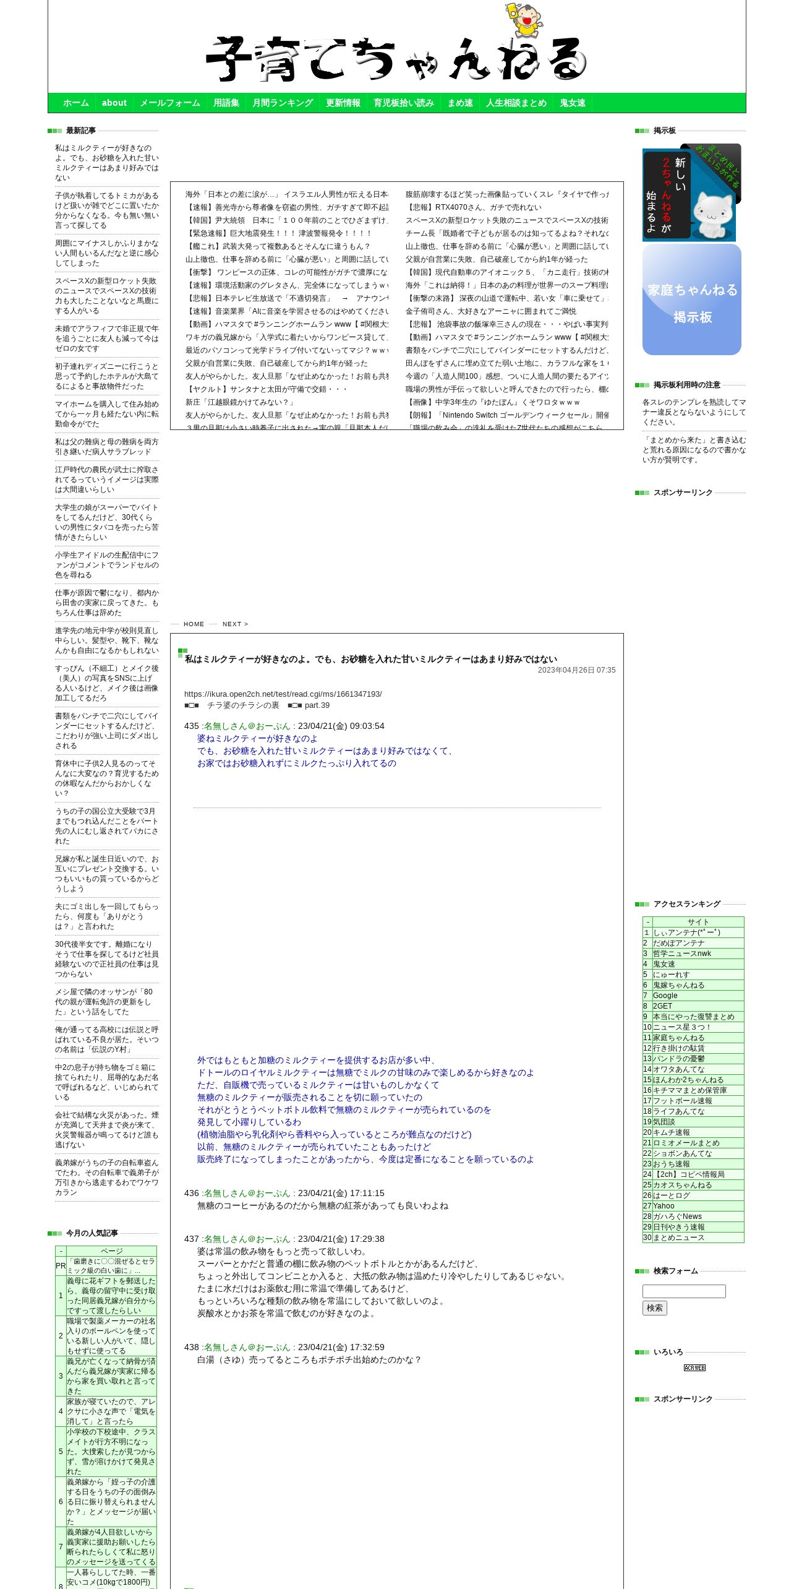Screen dimensions: 794x1589
Task: Click poster name on post 436
Action: (247, 1193)
